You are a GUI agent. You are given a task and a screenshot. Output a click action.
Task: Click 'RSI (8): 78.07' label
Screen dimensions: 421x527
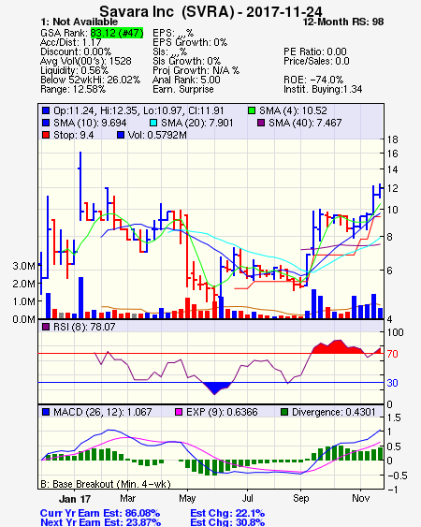(84, 327)
